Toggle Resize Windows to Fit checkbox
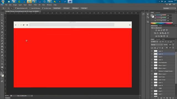This screenshot has width=177, height=99. point(16,8)
